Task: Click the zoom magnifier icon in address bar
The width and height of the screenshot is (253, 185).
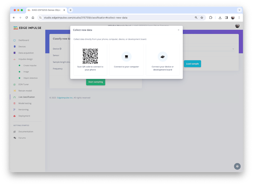Action: [196, 17]
